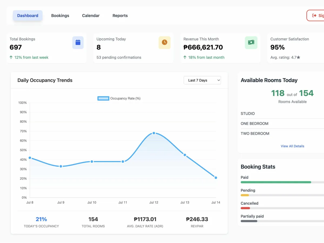Click the green up arrow for last month

[185, 58]
